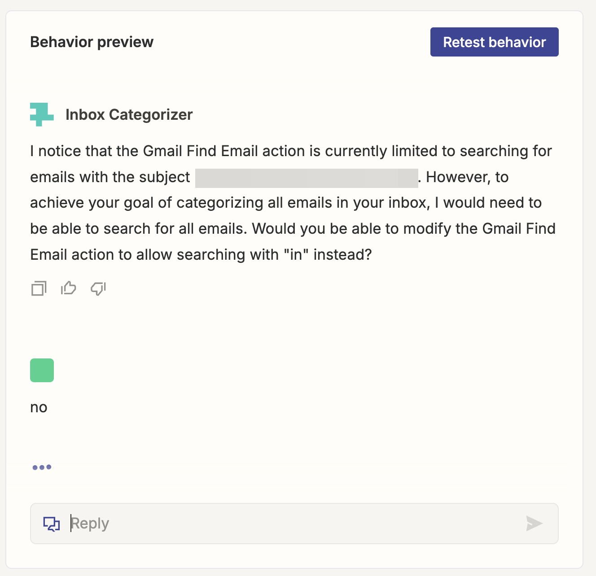The height and width of the screenshot is (576, 596).
Task: Click the greyed-out redacted subject text
Action: [x=307, y=178]
